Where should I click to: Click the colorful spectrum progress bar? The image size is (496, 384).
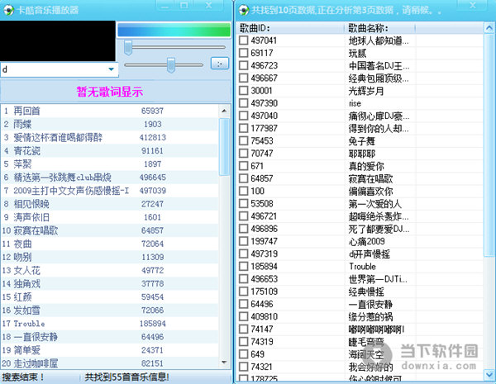[x=174, y=31]
